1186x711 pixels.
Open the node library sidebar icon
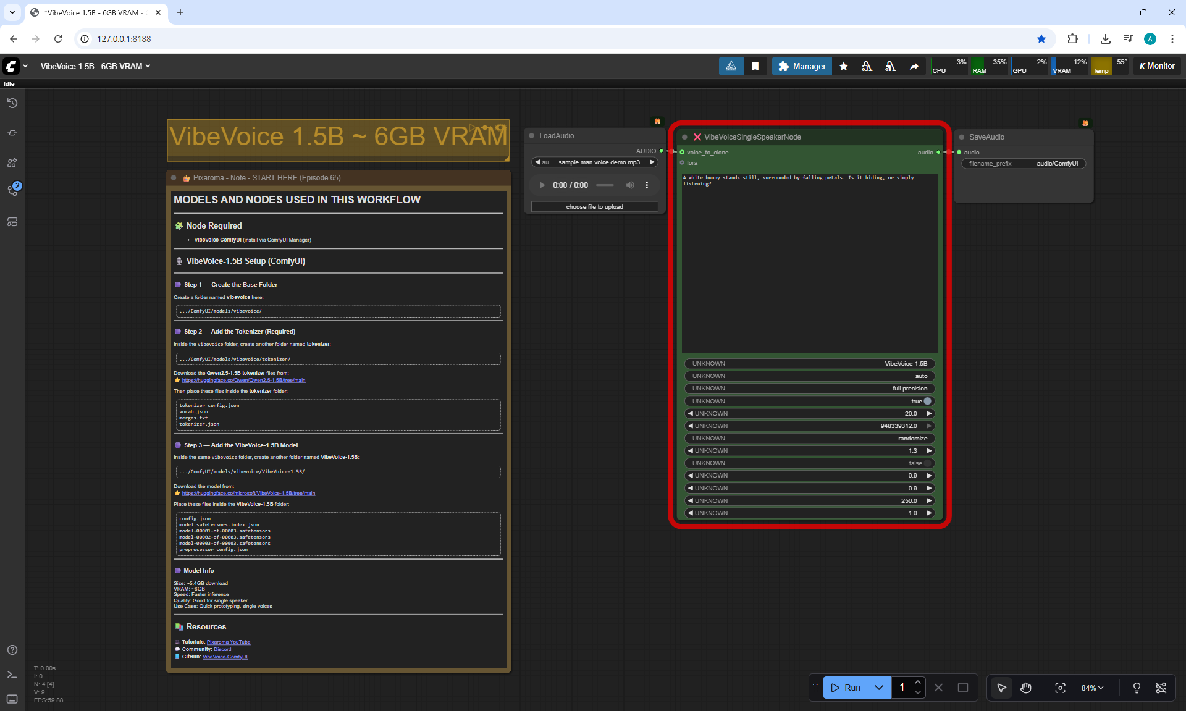(x=12, y=133)
